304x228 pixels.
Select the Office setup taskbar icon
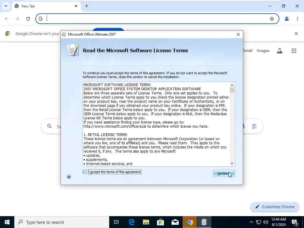(x=204, y=222)
